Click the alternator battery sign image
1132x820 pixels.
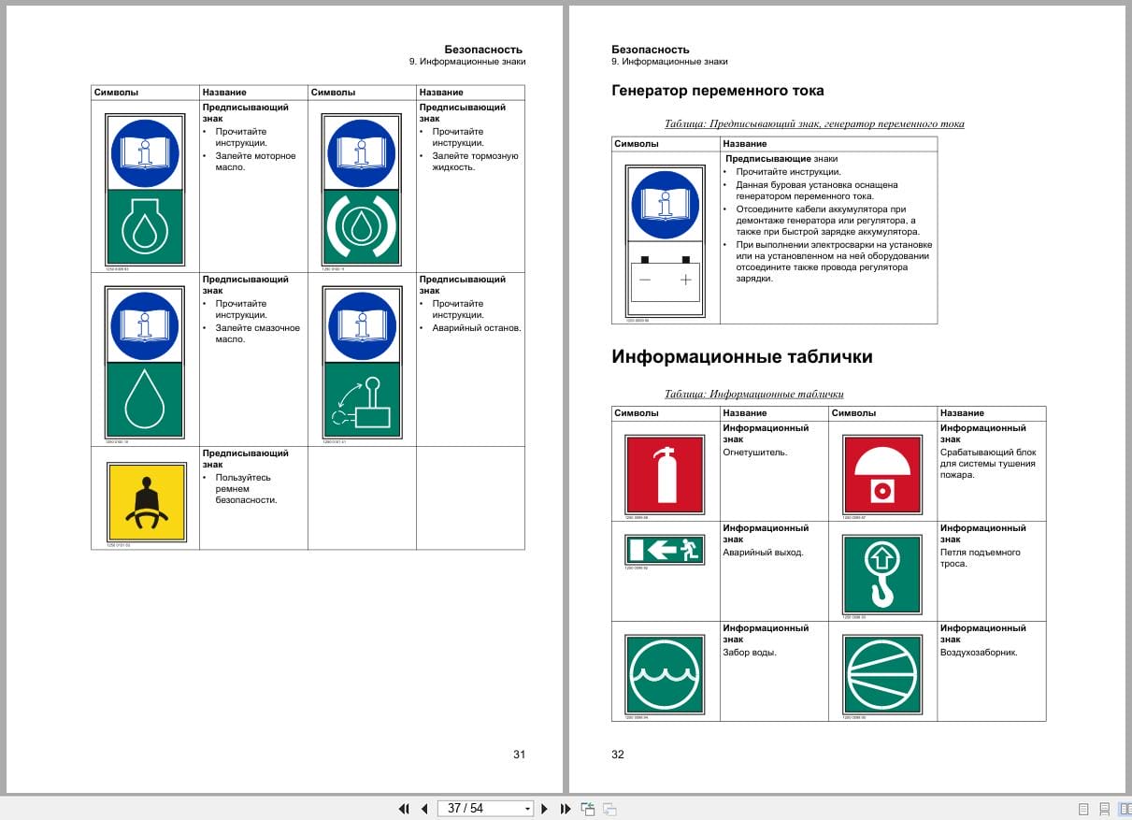tap(666, 241)
